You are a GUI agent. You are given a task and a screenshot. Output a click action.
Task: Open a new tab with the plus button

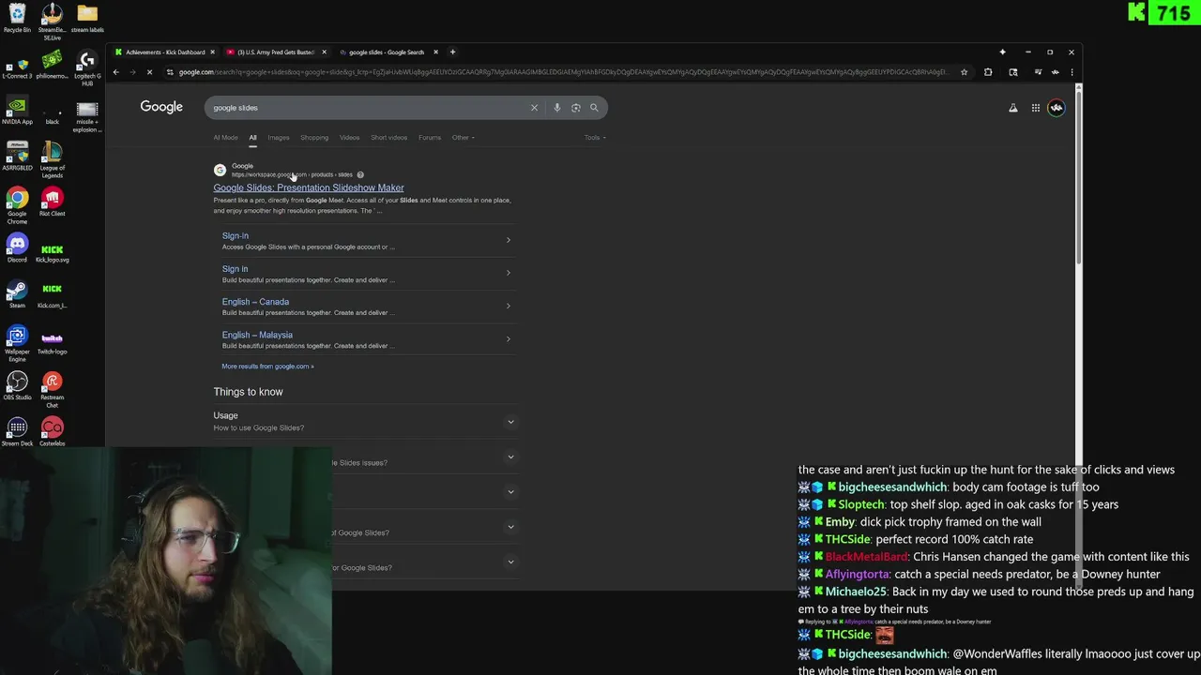452,52
